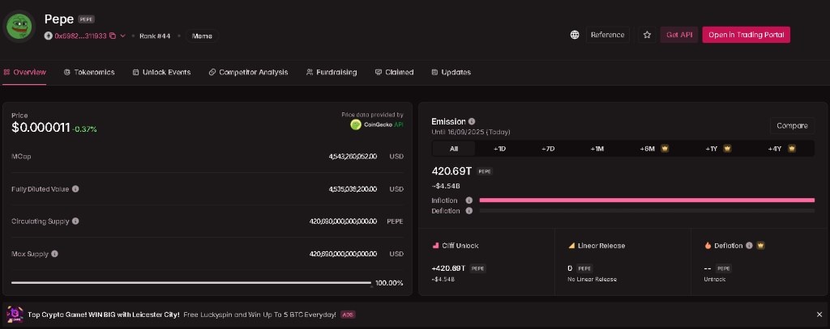
Task: Add Pepe to favorites with star icon
Action: tap(647, 35)
